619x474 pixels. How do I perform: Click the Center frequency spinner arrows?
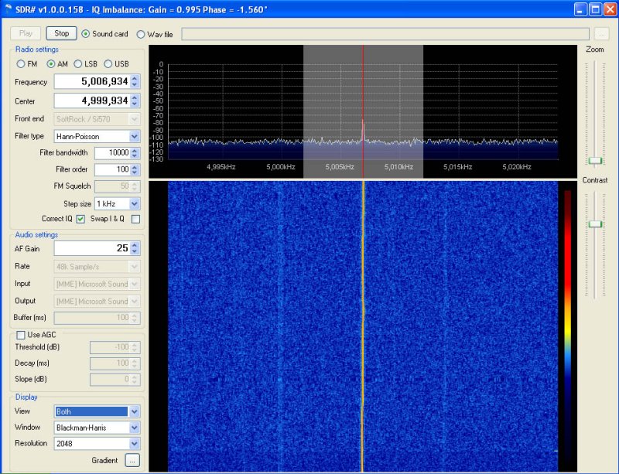(x=135, y=101)
